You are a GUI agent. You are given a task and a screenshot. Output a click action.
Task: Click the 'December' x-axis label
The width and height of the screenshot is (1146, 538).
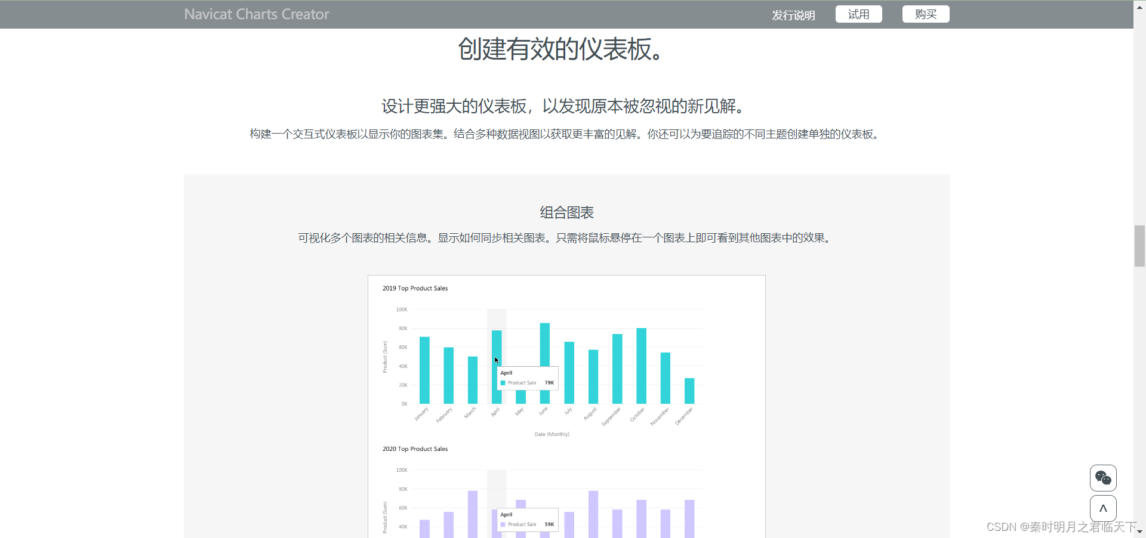(684, 416)
